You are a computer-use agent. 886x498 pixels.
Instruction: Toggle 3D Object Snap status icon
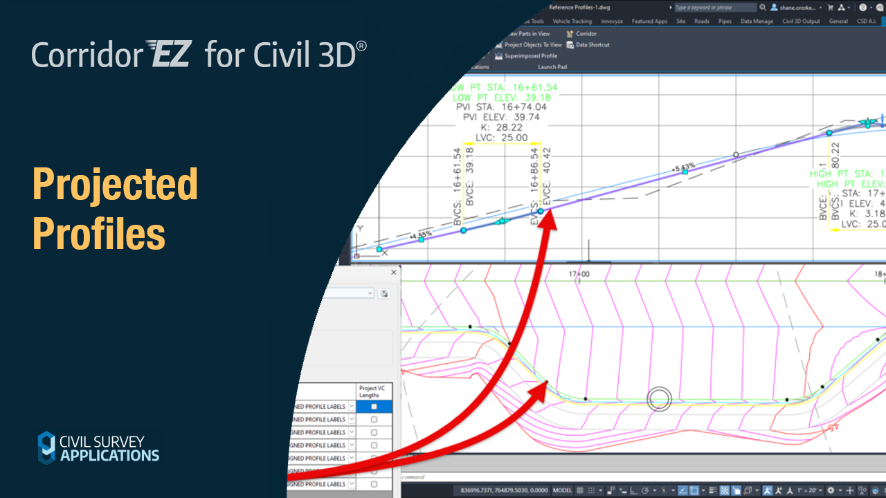748,490
